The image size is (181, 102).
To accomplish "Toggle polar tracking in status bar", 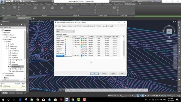I will coord(126,96).
